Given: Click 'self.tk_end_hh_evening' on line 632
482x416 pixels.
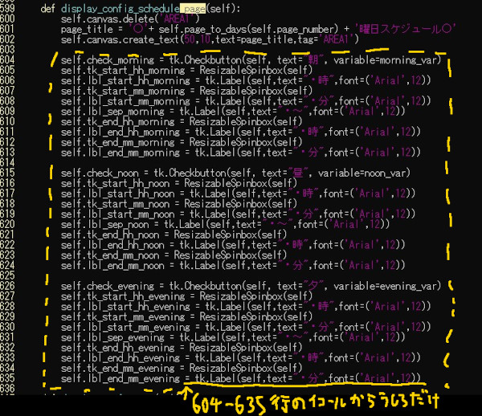Looking at the screenshot, I should 118,348.
